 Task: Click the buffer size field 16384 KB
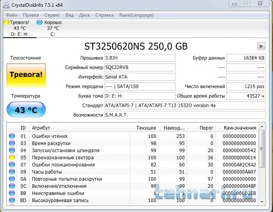click(246, 58)
